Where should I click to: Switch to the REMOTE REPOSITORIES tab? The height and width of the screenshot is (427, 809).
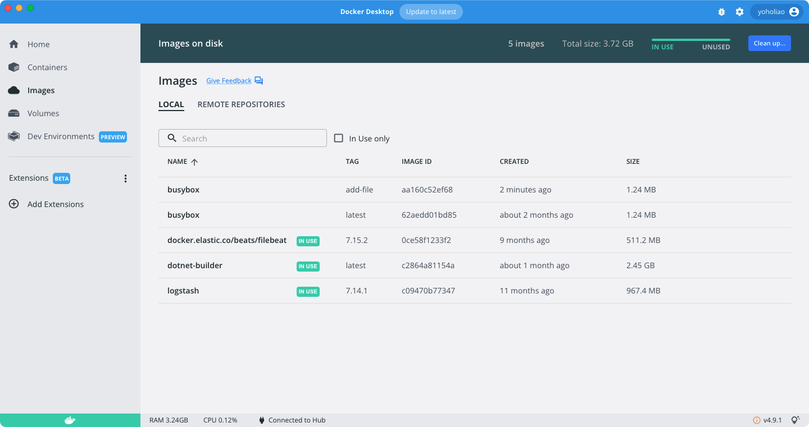(x=241, y=104)
